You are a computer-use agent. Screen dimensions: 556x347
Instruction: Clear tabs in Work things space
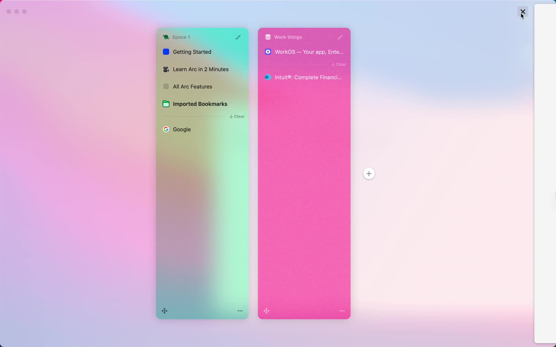pos(339,64)
